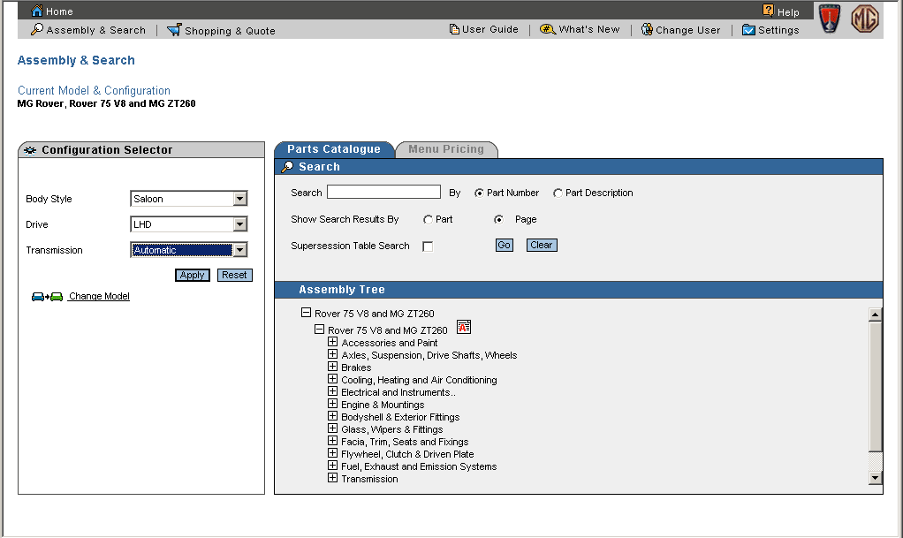
Task: Click Configuration Selector gear icon
Action: [30, 150]
